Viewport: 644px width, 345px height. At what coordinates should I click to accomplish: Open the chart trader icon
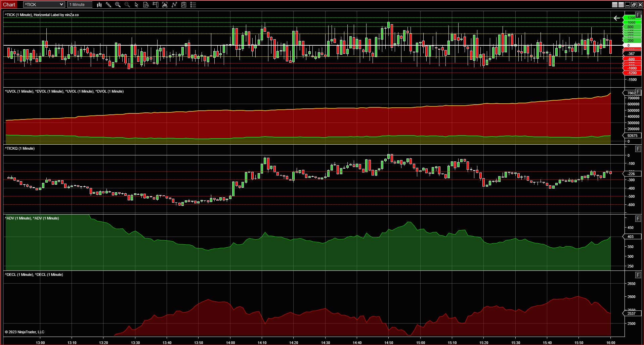155,5
